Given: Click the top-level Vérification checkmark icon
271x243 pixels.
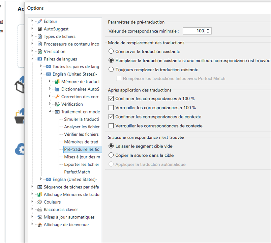Looking at the screenshot, I should click(40, 52).
